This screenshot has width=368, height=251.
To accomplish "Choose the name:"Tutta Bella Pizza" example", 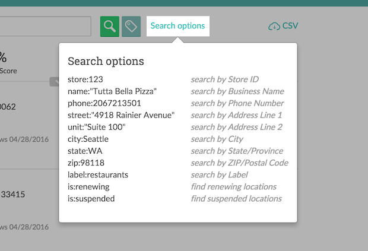I will tap(112, 91).
